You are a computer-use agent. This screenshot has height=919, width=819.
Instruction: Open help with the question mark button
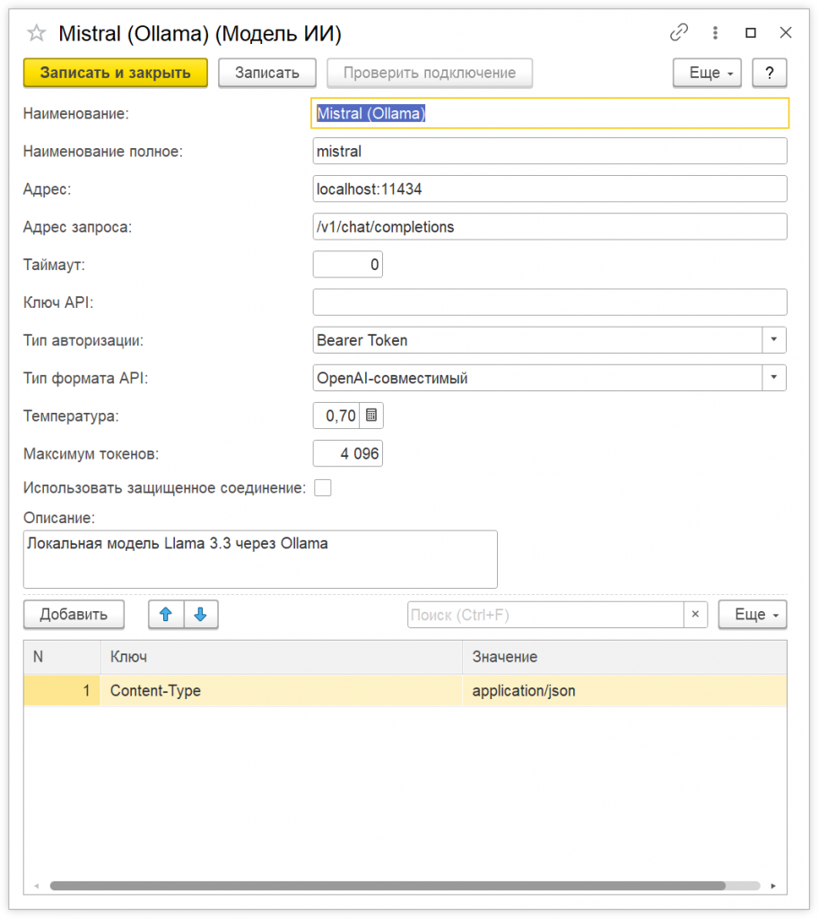[770, 74]
